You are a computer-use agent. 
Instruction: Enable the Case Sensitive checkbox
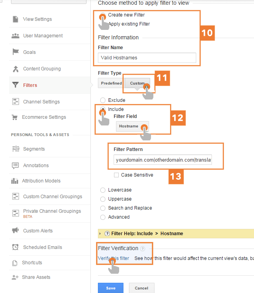[x=116, y=175]
